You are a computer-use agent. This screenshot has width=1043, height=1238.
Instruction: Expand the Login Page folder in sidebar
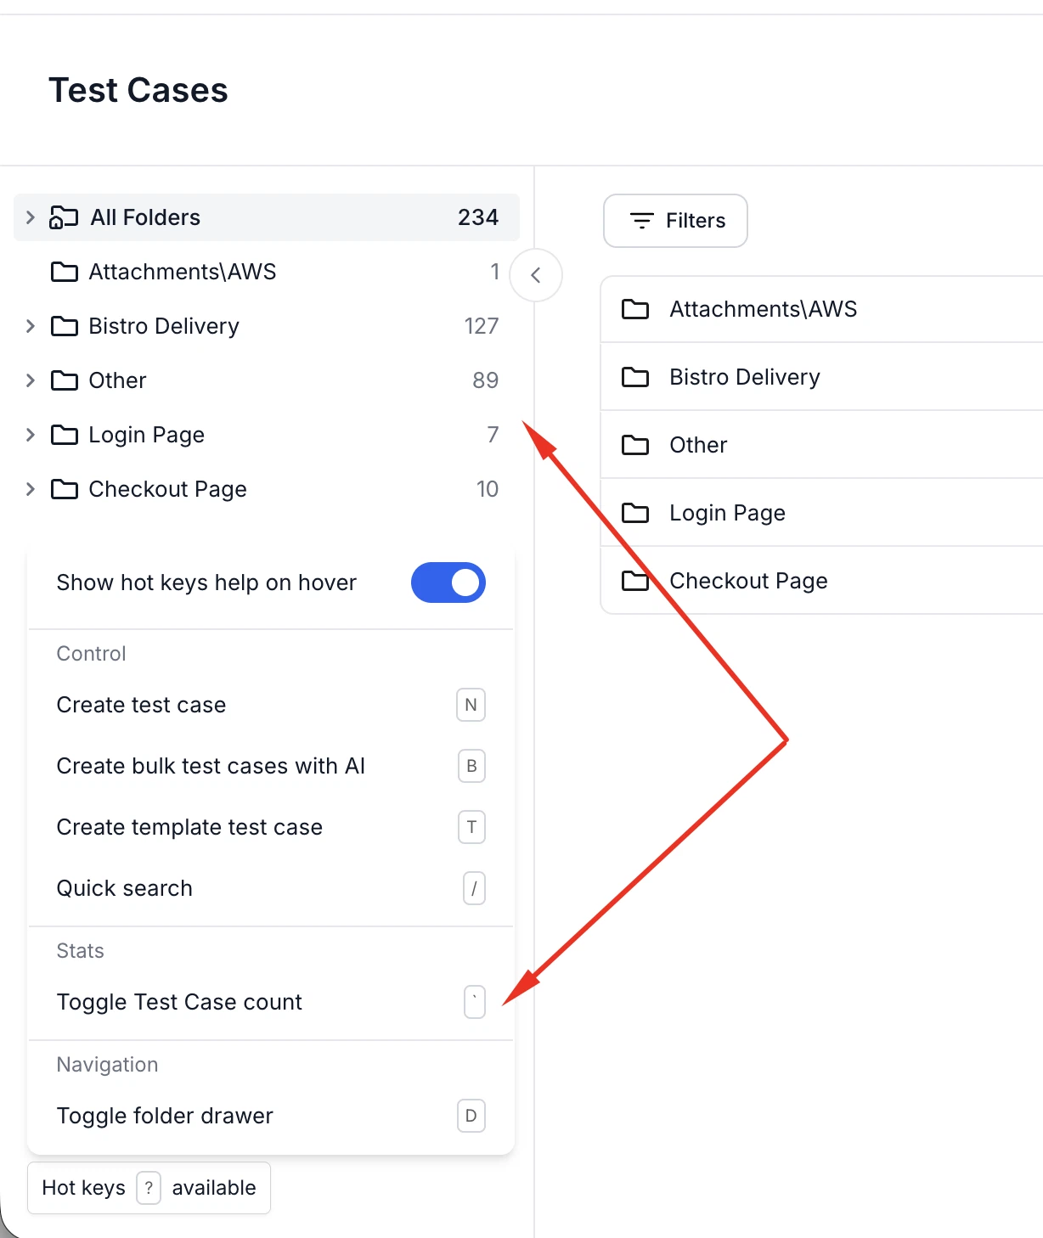click(31, 435)
